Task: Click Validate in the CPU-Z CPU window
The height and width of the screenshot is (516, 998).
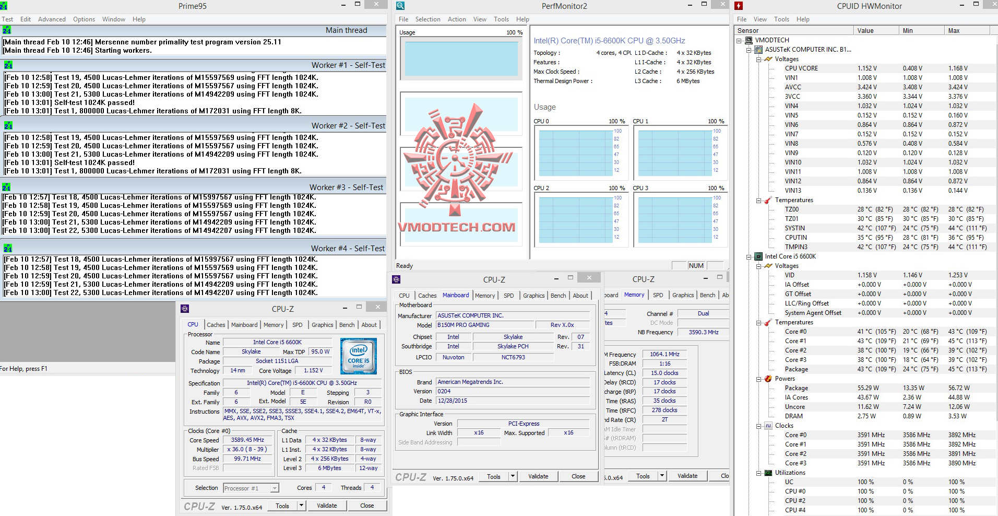Action: click(327, 506)
